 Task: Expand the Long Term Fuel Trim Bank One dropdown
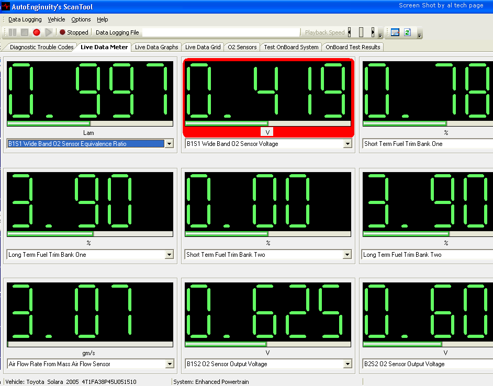coord(169,255)
